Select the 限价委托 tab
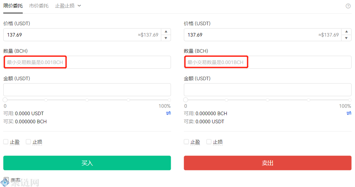The image size is (355, 187). coord(13,6)
